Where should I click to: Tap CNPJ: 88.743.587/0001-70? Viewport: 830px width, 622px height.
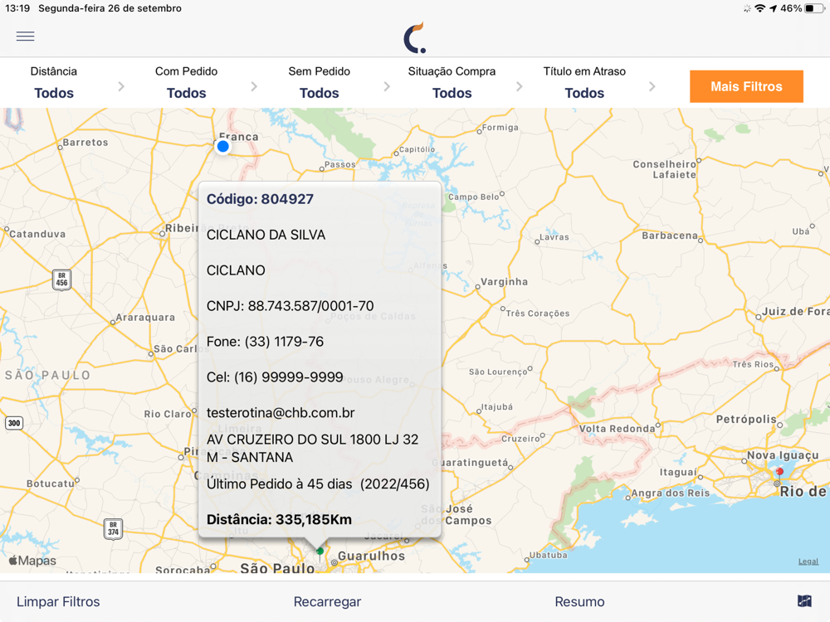click(290, 306)
